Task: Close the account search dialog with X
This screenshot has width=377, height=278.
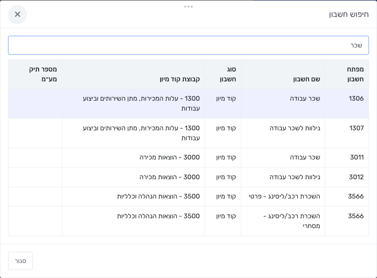Action: coord(17,15)
